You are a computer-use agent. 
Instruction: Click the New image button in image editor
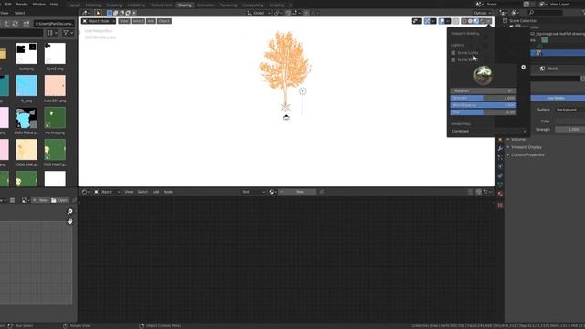(x=39, y=200)
